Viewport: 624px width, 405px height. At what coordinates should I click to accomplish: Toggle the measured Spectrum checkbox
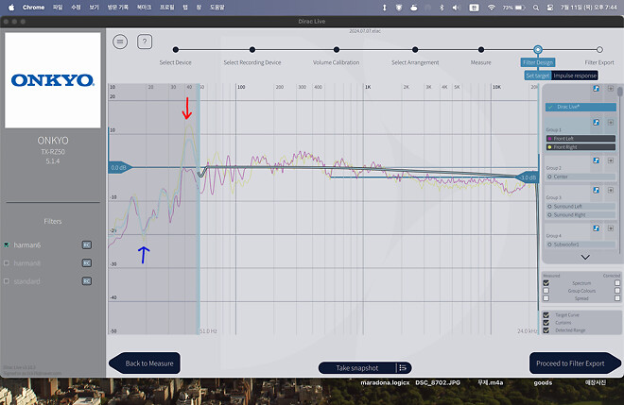coord(546,282)
